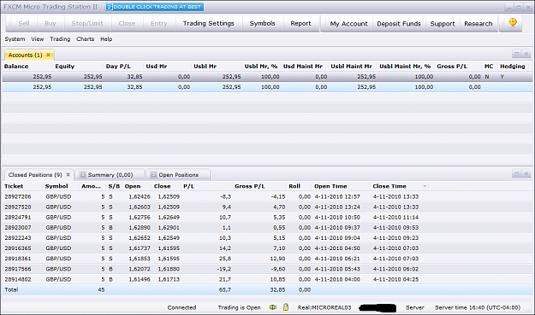Open the Help menu
The width and height of the screenshot is (535, 315).
[106, 39]
